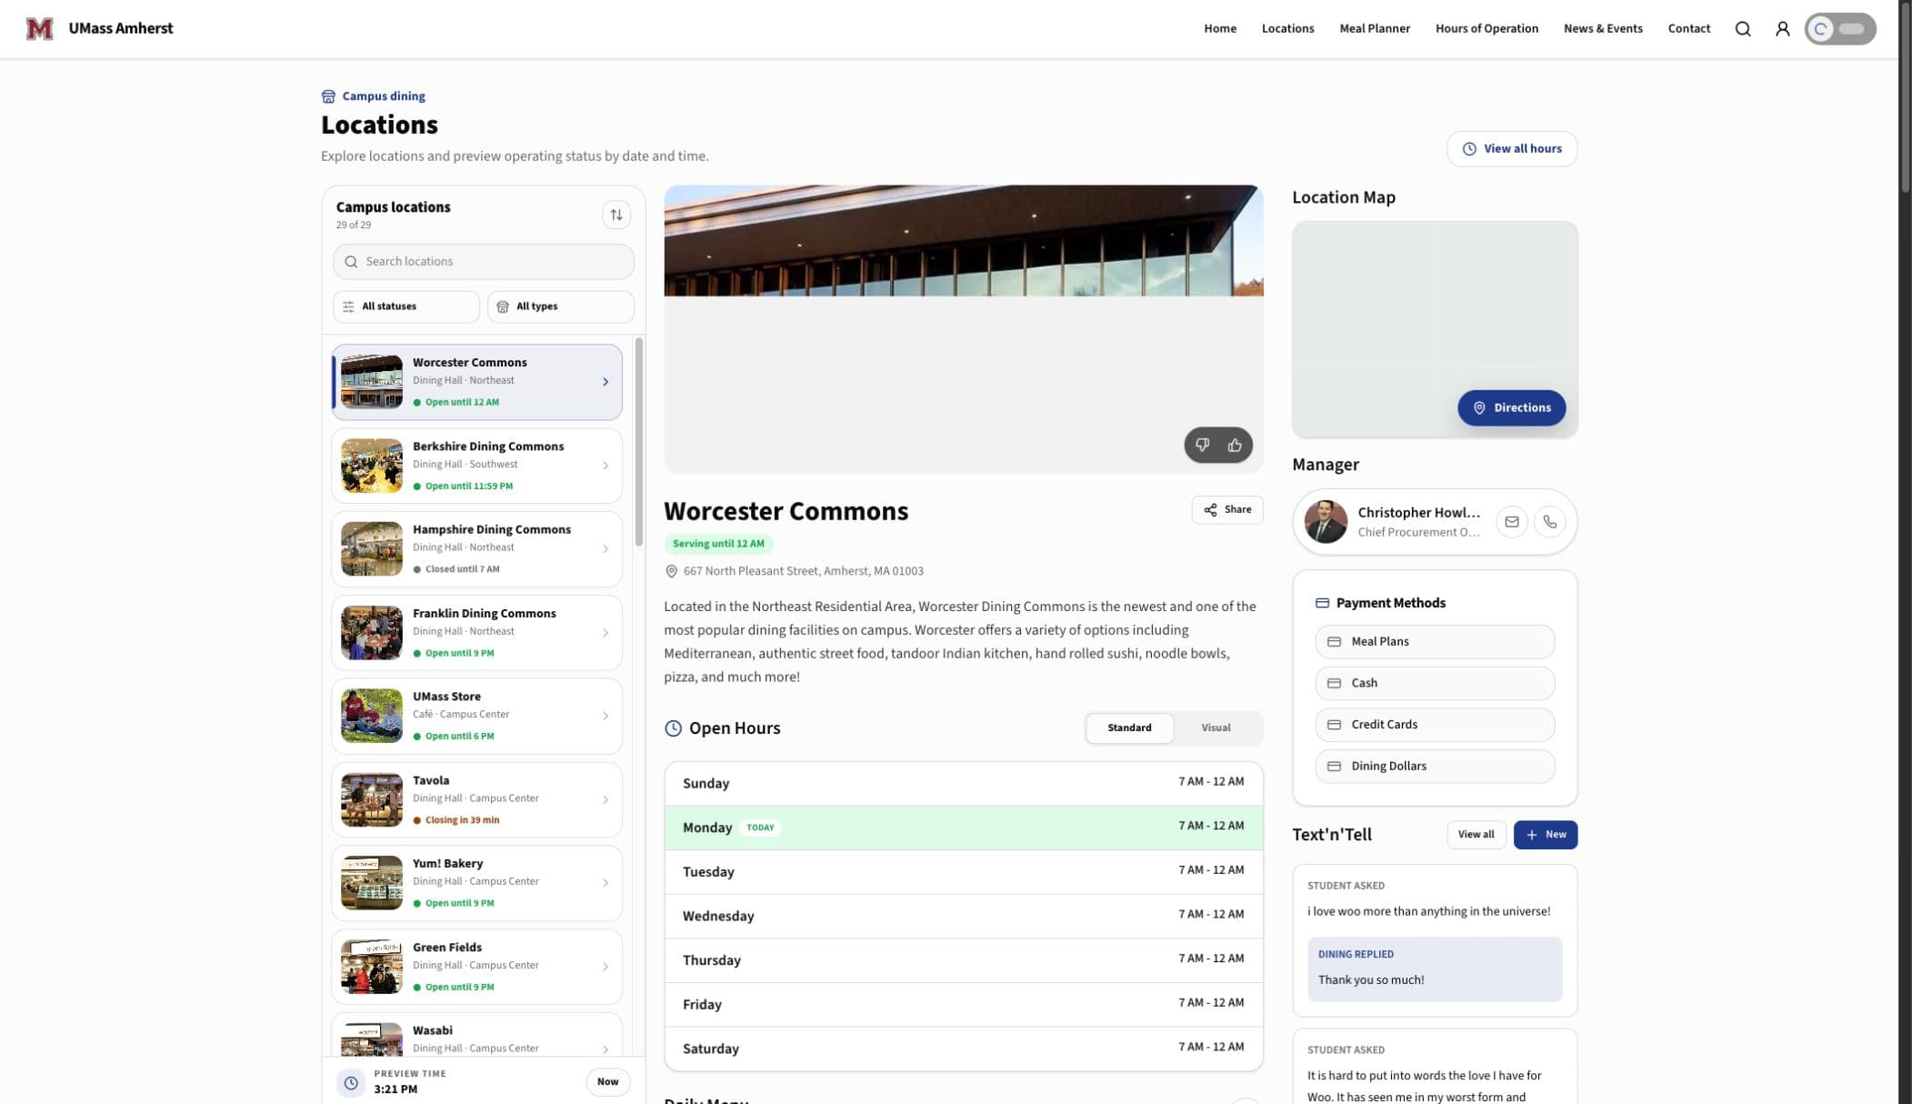1912x1104 pixels.
Task: Open All types filter dropdown
Action: coord(560,306)
